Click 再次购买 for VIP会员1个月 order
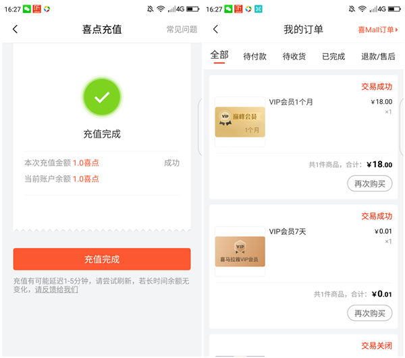Viewport: 405px width, 358px height. coord(369,183)
